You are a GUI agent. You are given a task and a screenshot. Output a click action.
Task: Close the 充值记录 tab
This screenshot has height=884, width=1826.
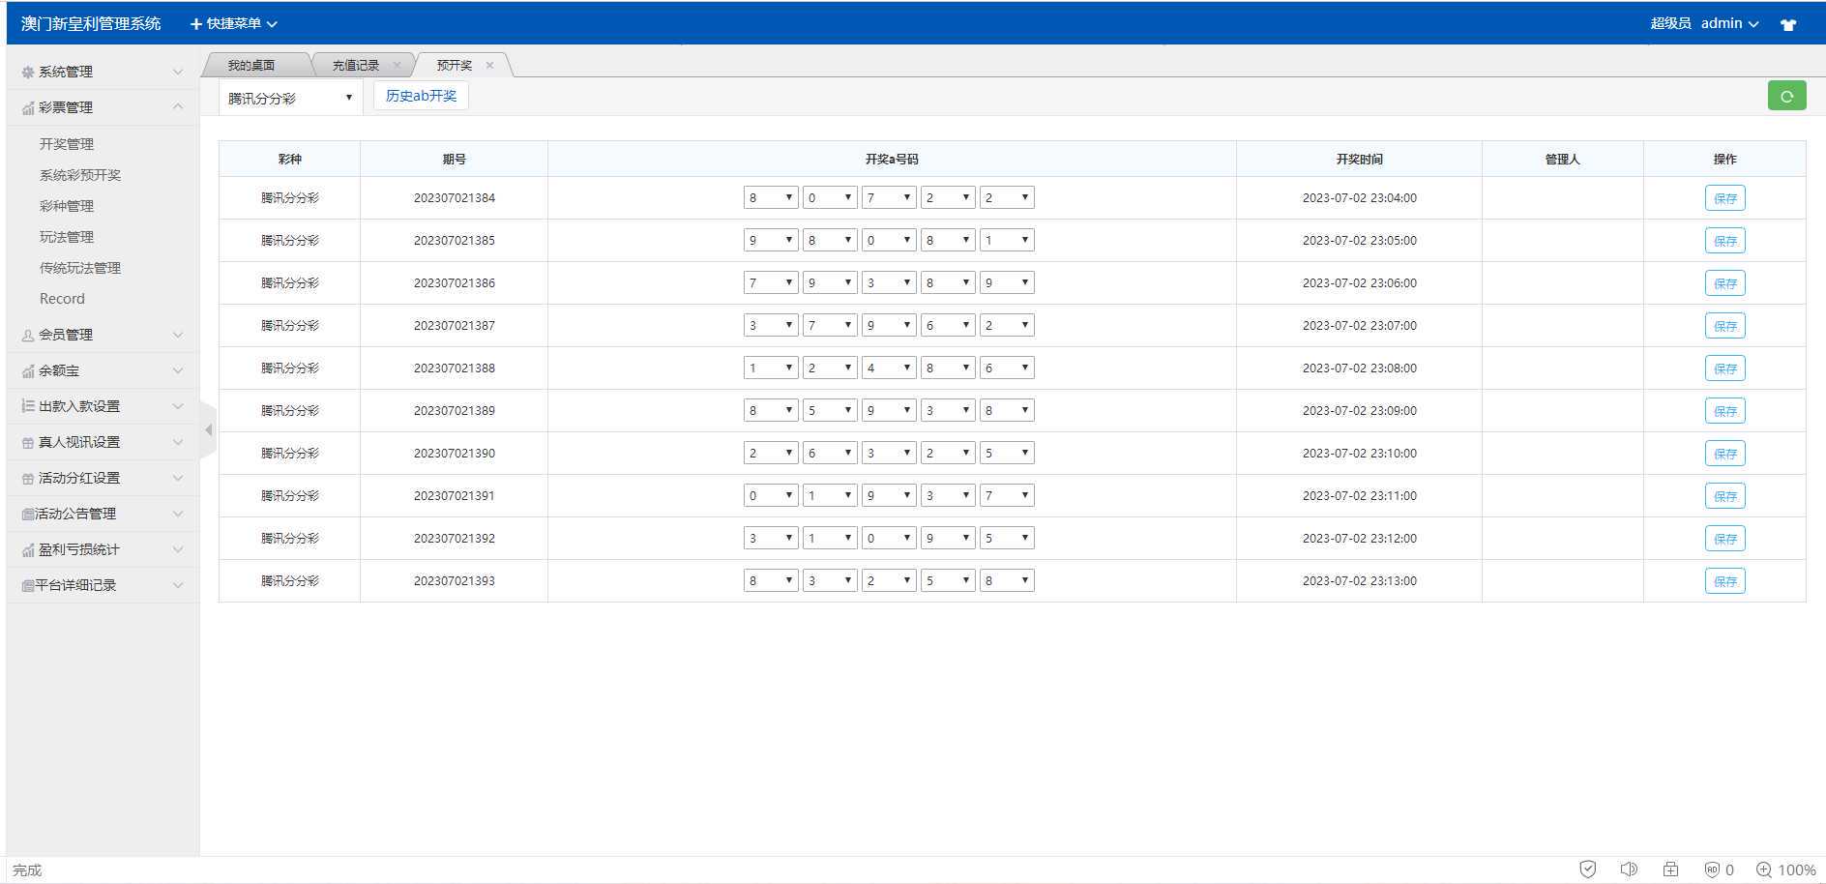pyautogui.click(x=397, y=65)
